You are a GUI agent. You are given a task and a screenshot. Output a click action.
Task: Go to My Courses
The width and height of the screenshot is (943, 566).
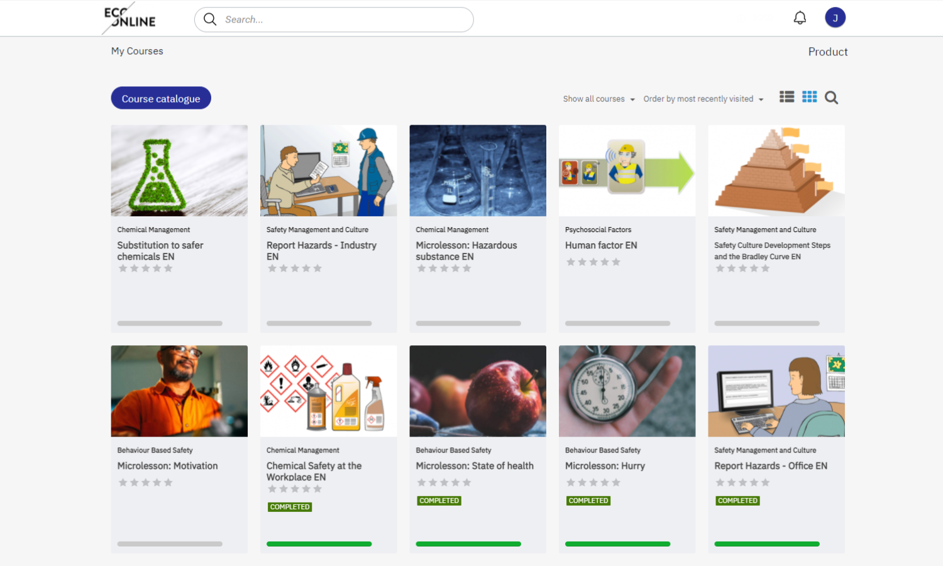click(x=137, y=51)
